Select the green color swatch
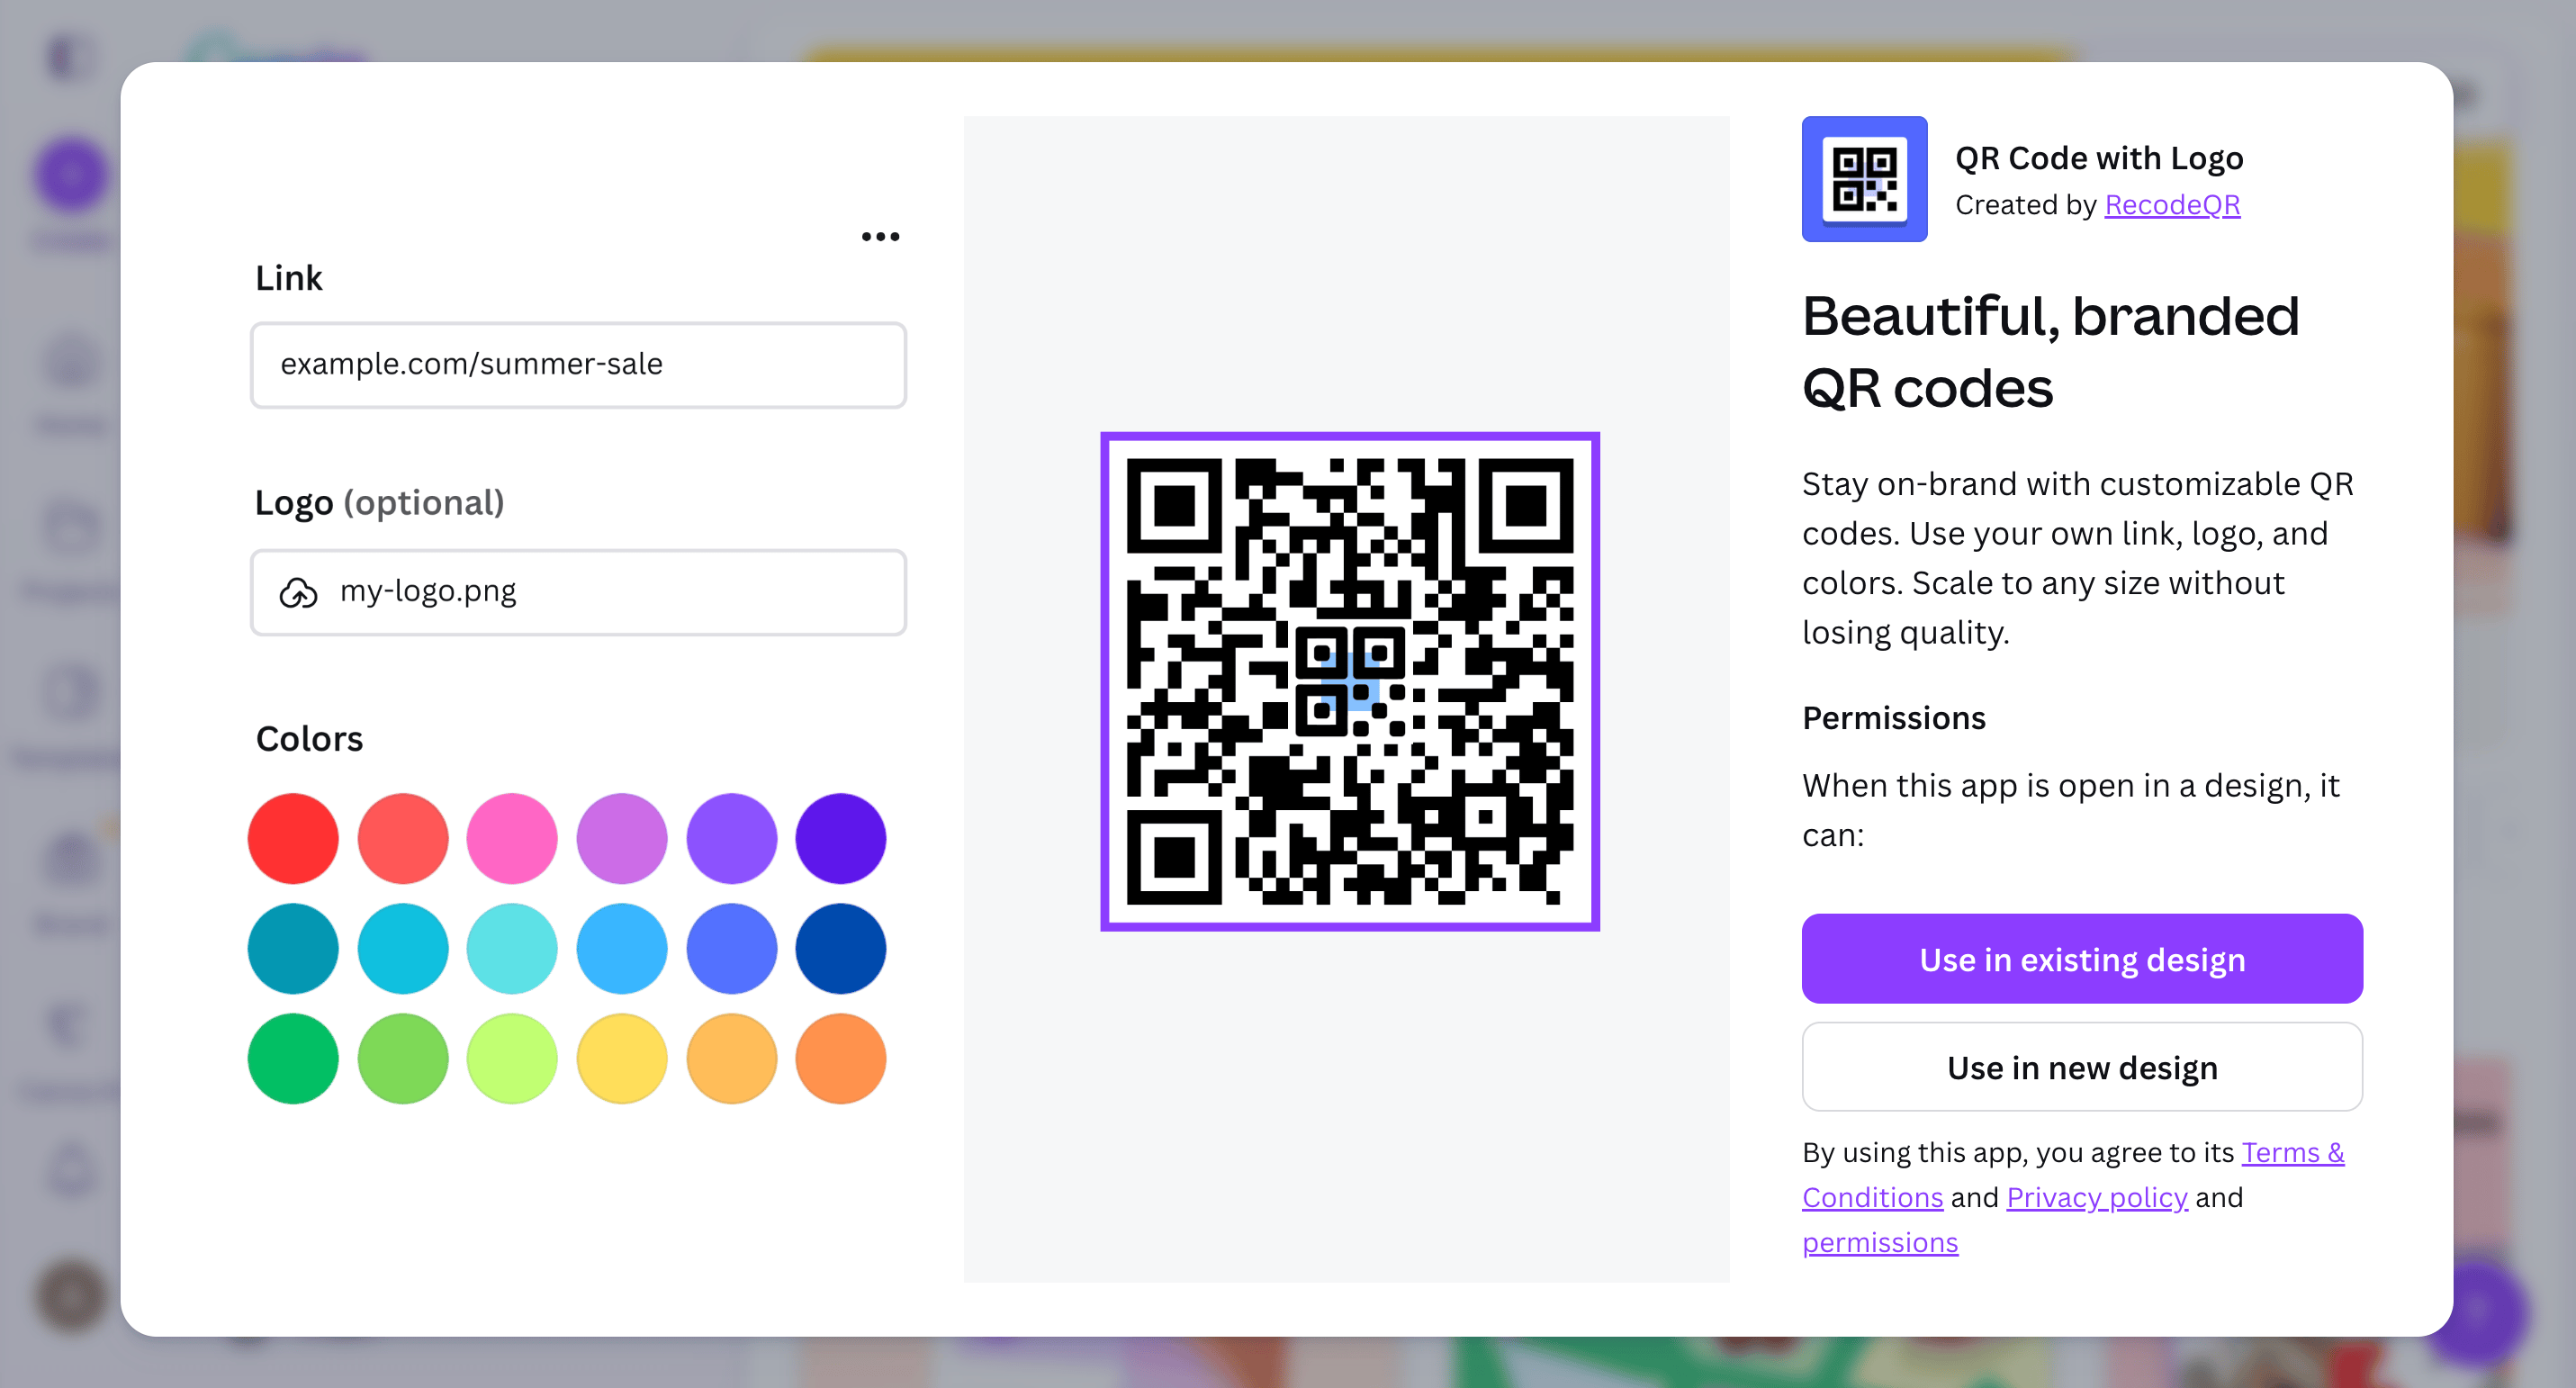The image size is (2576, 1388). click(292, 1058)
